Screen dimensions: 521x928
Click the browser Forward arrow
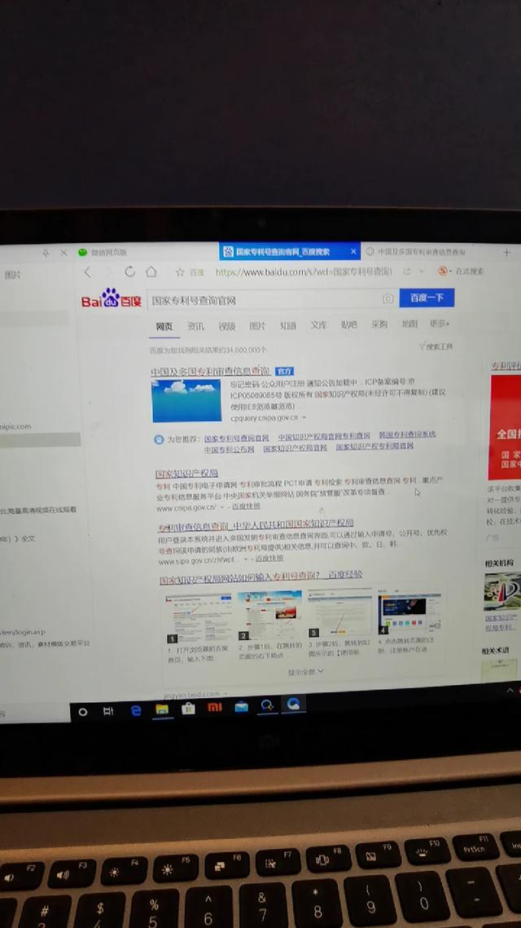pos(108,272)
